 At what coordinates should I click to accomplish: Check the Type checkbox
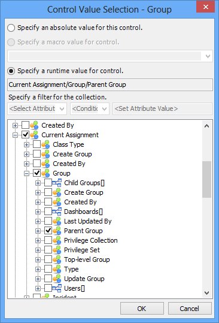[x=48, y=269]
